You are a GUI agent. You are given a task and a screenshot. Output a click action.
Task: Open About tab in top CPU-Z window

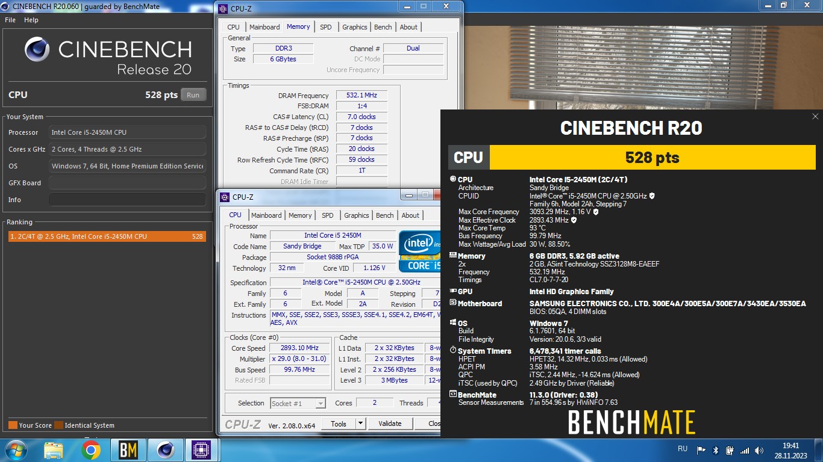pyautogui.click(x=408, y=27)
